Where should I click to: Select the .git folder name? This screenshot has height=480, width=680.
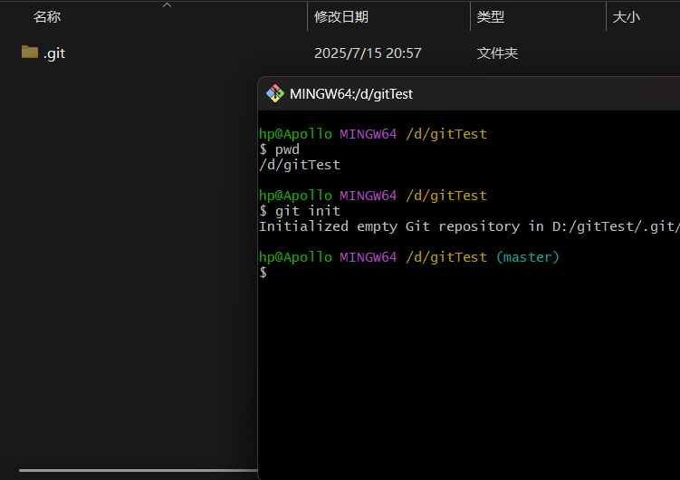(54, 53)
